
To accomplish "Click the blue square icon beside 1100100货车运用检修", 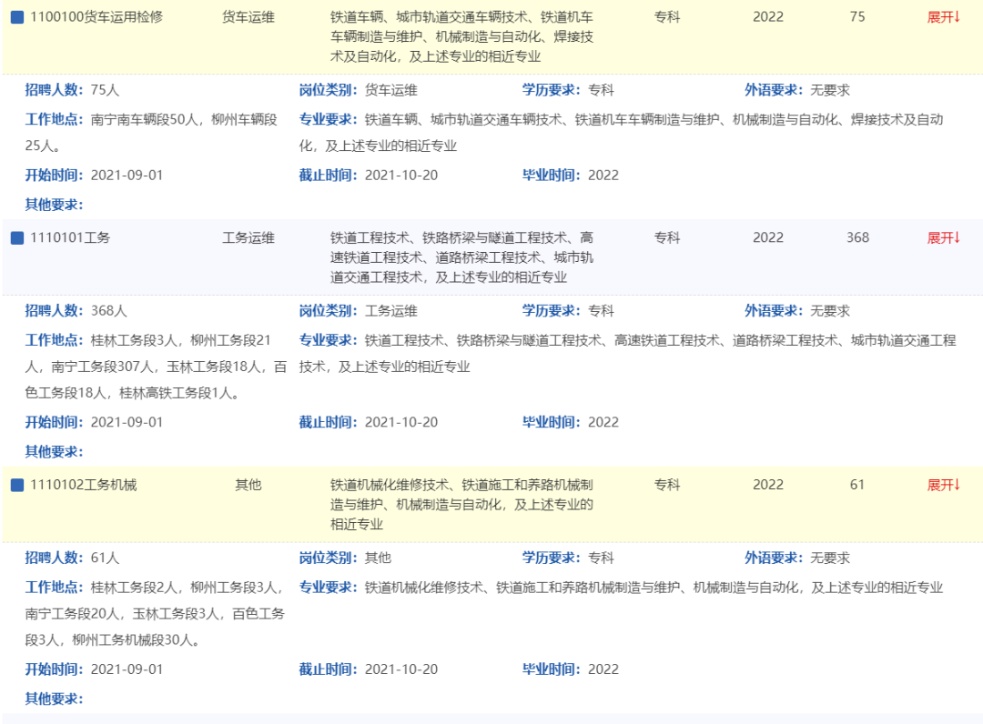I will pos(16,17).
